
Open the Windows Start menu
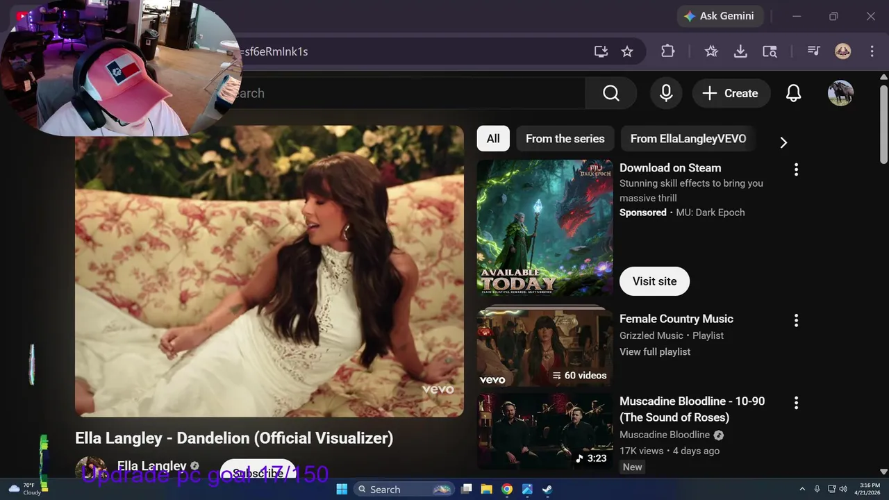coord(342,489)
